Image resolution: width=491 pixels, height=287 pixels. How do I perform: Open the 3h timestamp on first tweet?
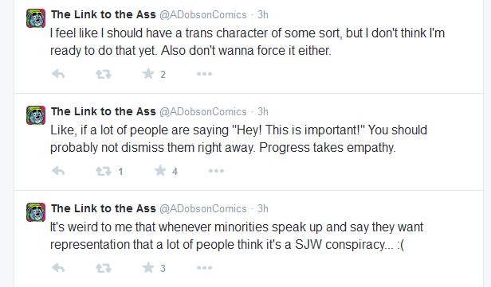tap(263, 14)
